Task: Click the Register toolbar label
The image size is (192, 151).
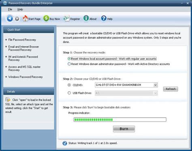Action: (75, 19)
